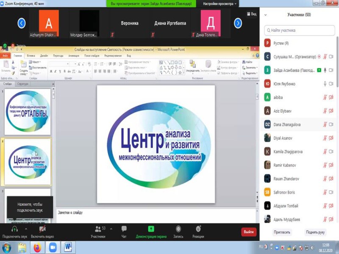
Task: Open the Выделить dropdown in ribbon
Action: click(250, 73)
